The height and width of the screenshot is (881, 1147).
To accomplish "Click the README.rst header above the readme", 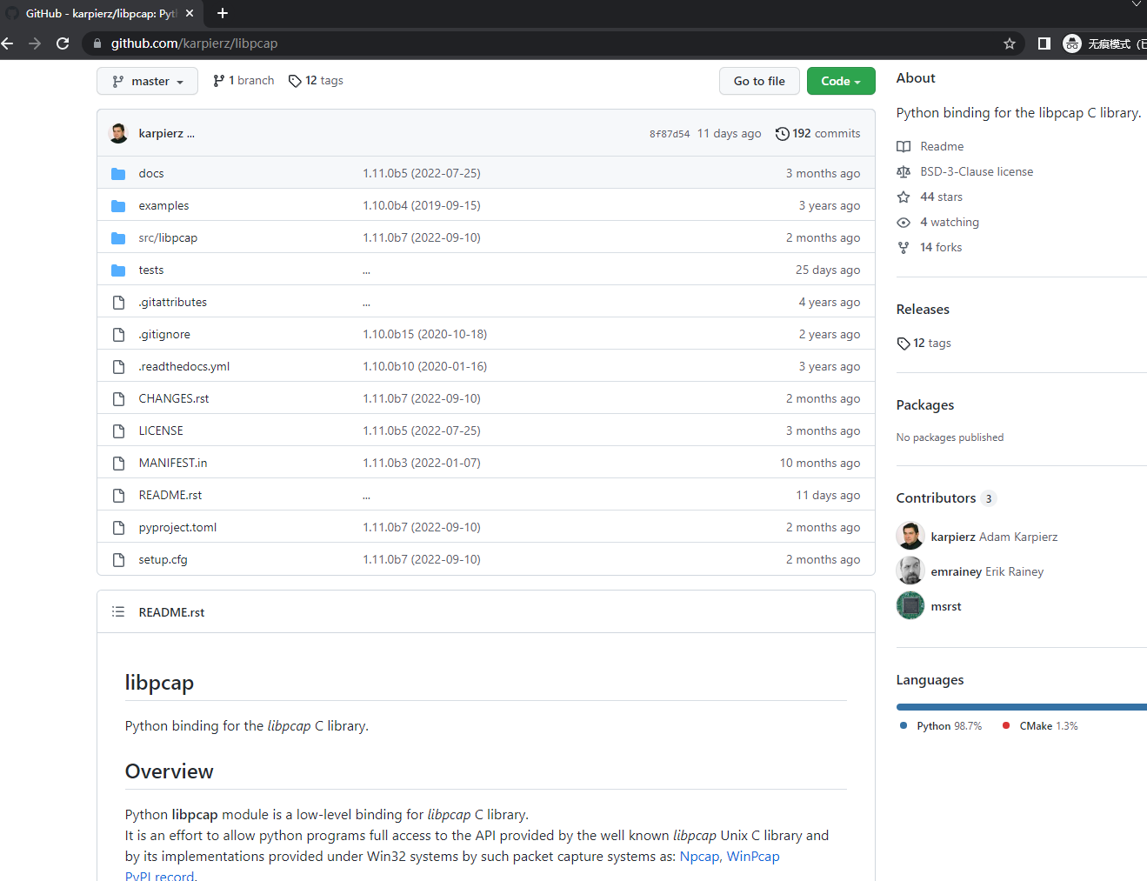I will [171, 612].
